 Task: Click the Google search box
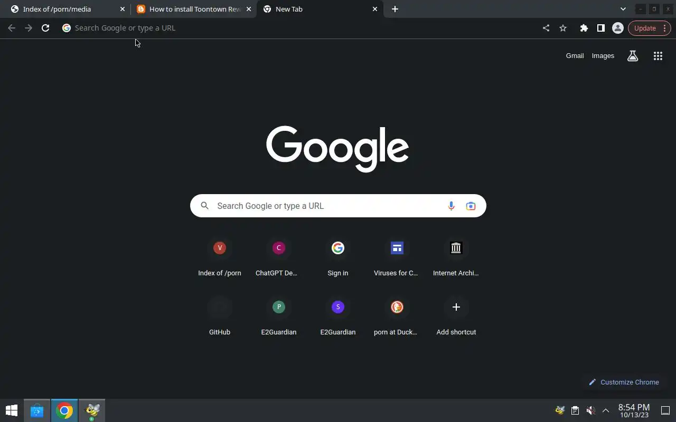(x=338, y=206)
